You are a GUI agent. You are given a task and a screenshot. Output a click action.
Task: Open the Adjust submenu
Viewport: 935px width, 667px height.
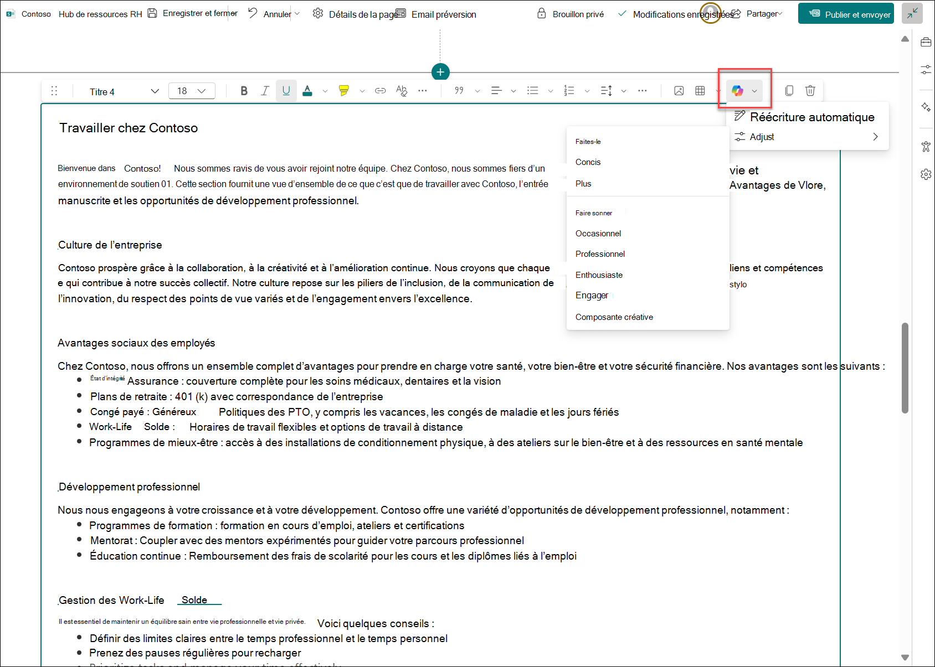[x=808, y=137]
